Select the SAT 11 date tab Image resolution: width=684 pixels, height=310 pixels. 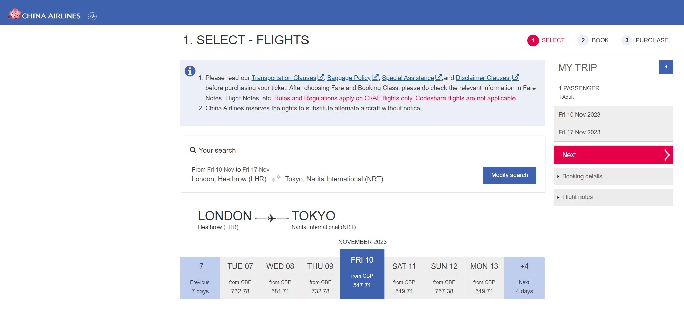(404, 278)
